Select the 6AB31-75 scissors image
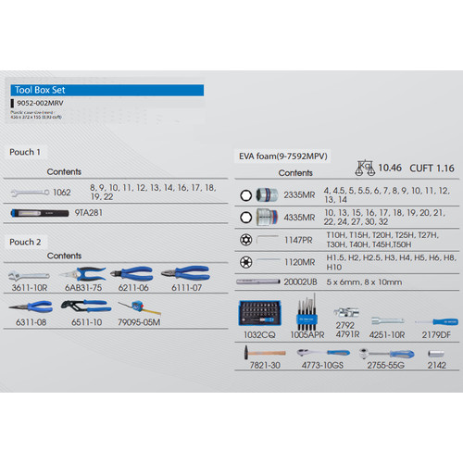463x463 pixels. (82, 274)
